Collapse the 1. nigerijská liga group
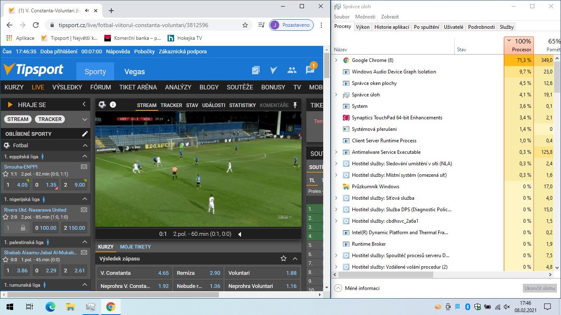Image resolution: width=561 pixels, height=315 pixels. click(x=85, y=199)
